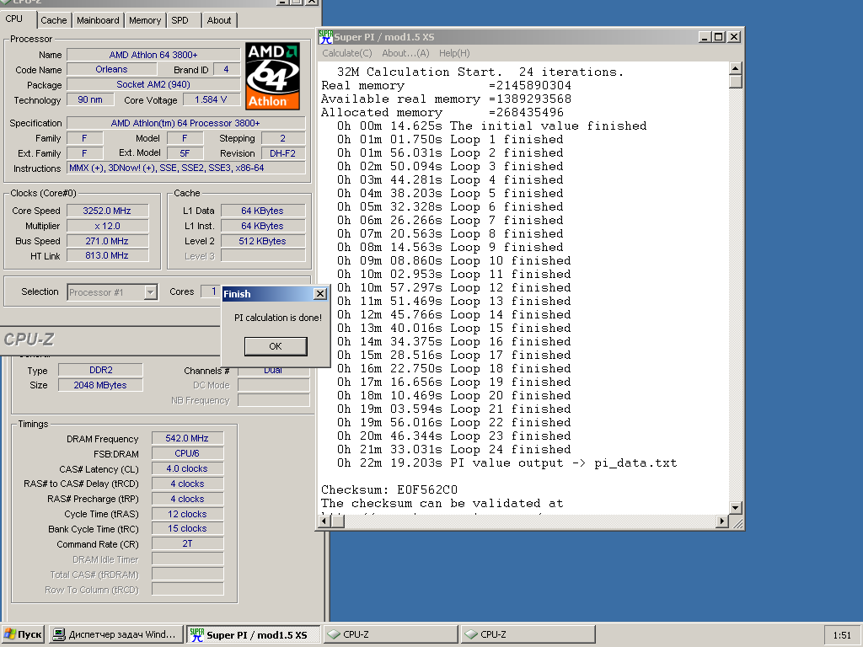
Task: Click the Technology value 90 nm
Action: 90,99
